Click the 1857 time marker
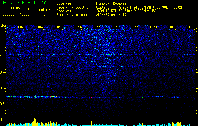The width and height of the screenshot is (198, 126). pyautogui.click(x=134, y=27)
